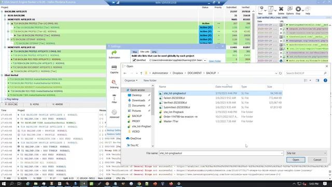Open Advanced section in Settings sidebar

tap(114, 114)
